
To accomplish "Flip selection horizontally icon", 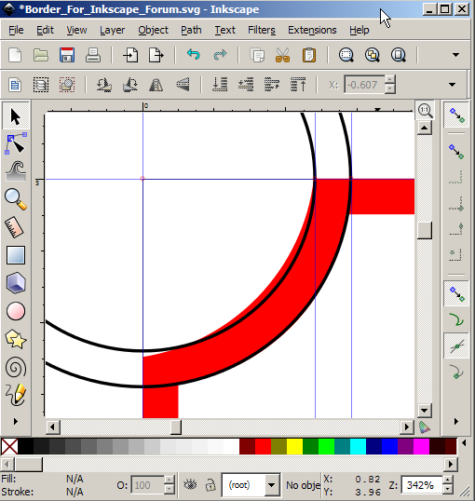I will click(156, 85).
